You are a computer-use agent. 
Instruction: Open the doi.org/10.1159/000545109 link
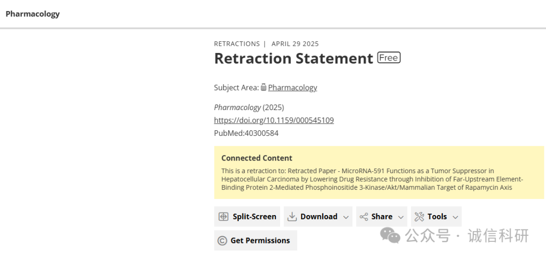point(274,120)
